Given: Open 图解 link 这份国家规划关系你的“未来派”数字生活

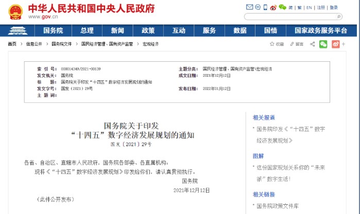Looking at the screenshot, I should [290, 173].
